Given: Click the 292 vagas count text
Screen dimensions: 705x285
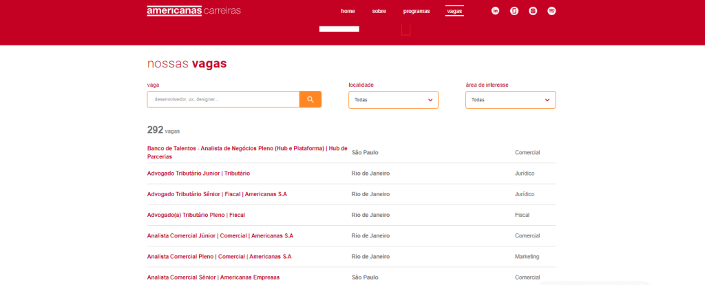Looking at the screenshot, I should (163, 130).
